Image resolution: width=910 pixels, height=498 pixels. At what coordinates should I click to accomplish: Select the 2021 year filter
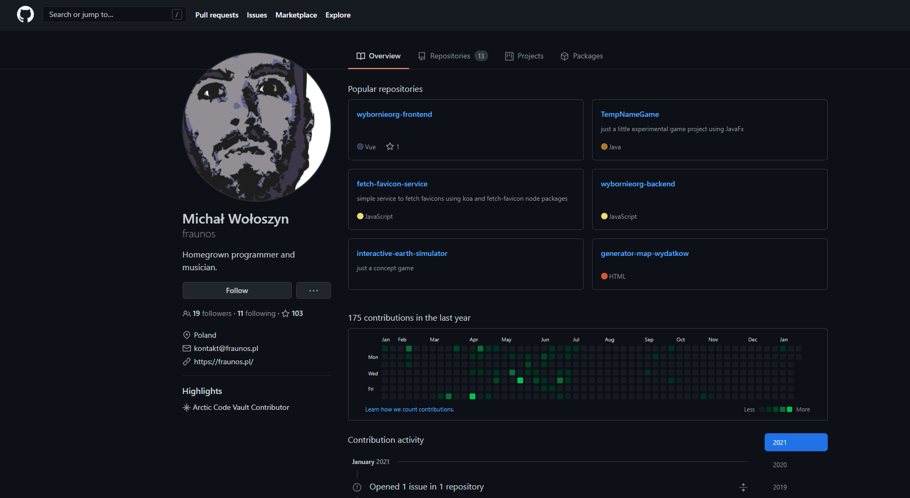(795, 442)
